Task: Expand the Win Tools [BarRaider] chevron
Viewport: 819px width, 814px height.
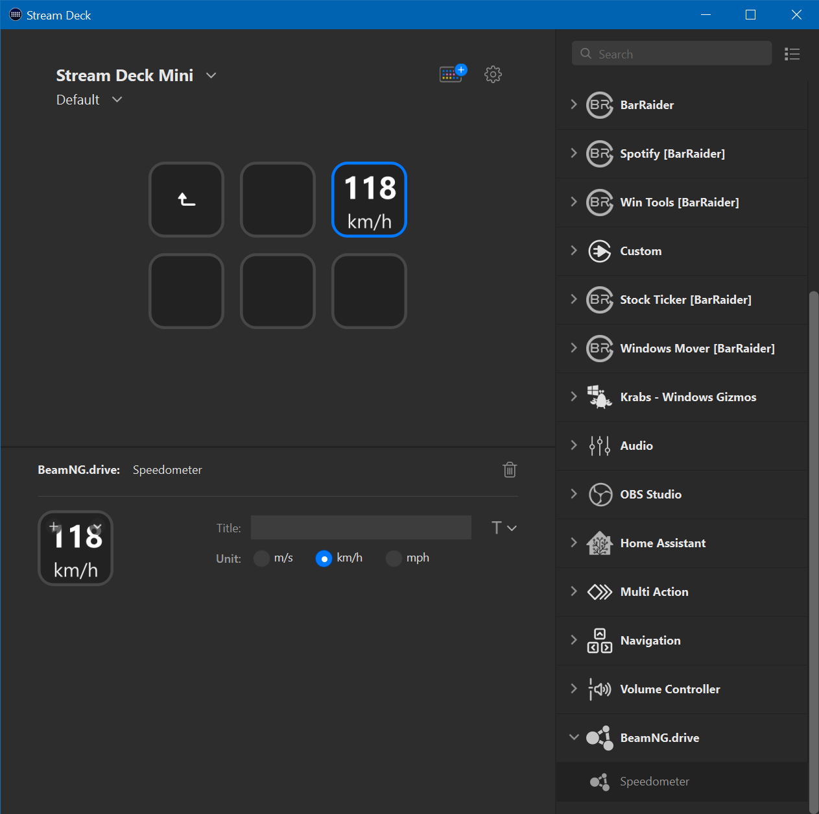Action: click(574, 202)
